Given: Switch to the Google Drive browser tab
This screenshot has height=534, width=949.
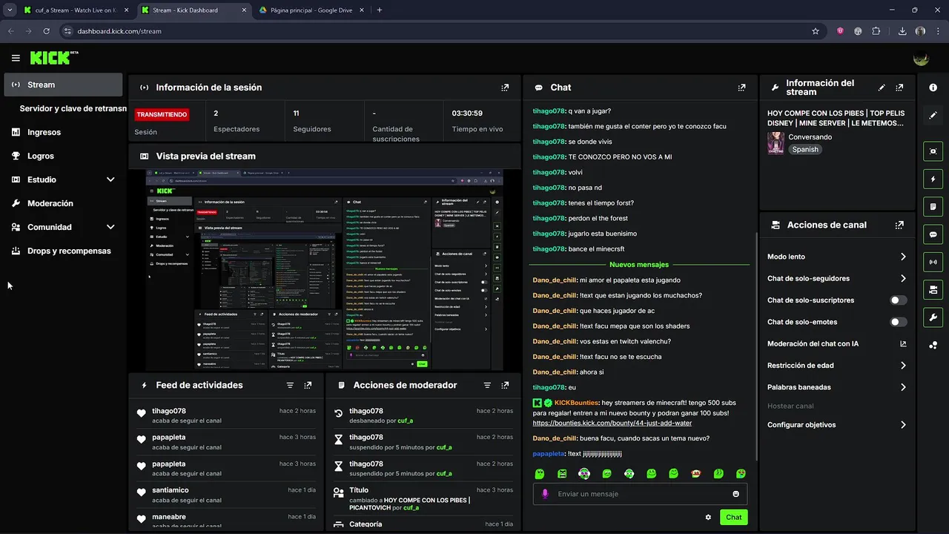Looking at the screenshot, I should pos(311,10).
